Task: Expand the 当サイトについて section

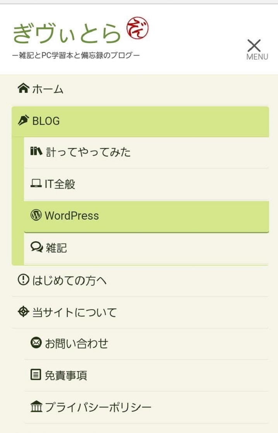Action: click(x=74, y=311)
